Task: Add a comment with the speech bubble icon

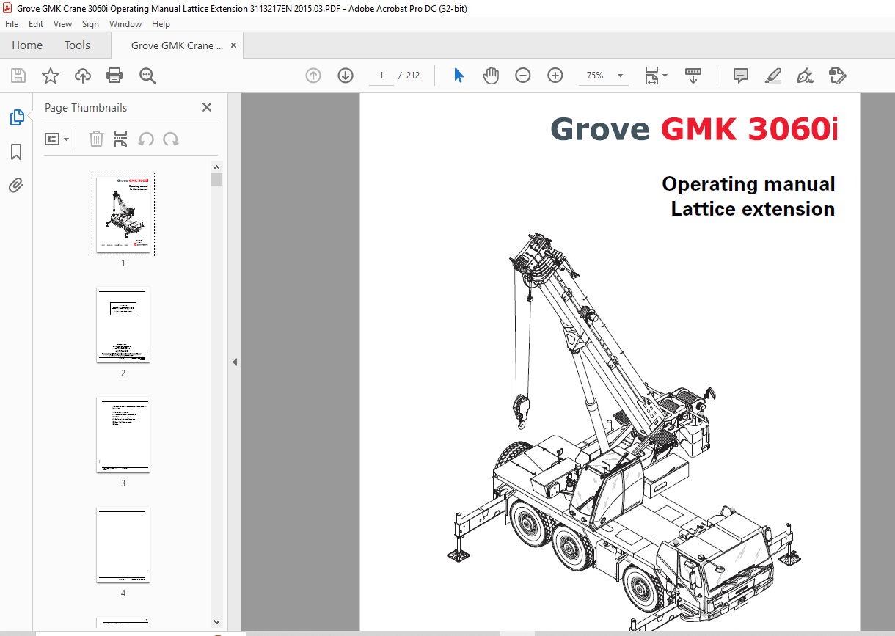Action: [741, 76]
